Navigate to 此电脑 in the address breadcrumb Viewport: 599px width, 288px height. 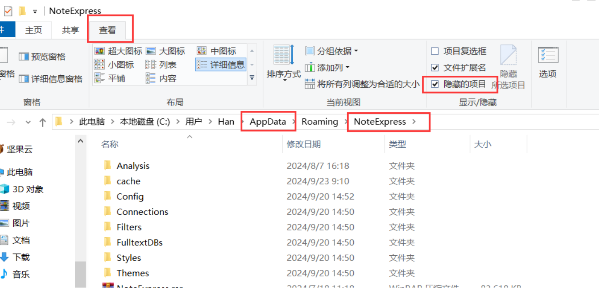pos(92,122)
